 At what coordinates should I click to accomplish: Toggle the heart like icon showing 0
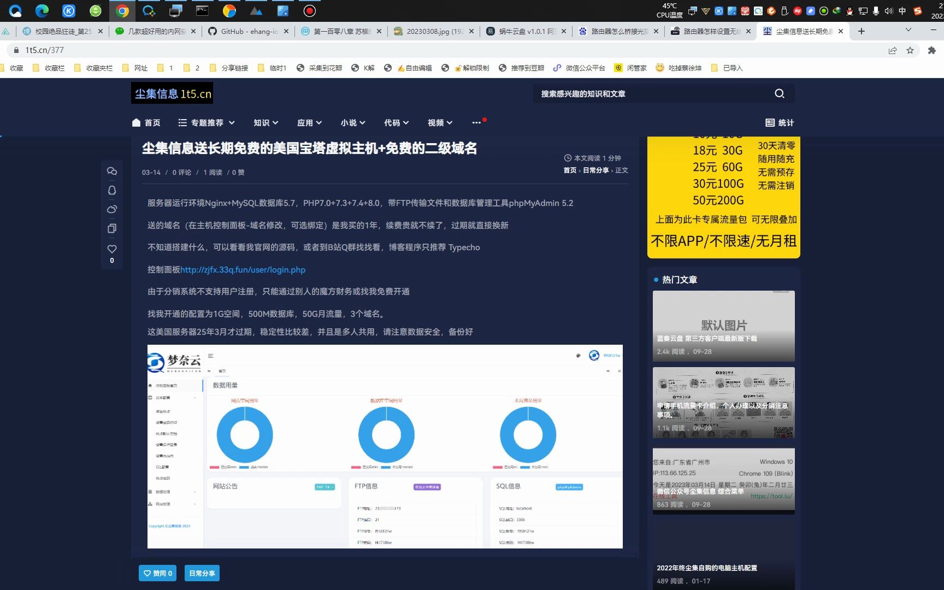pyautogui.click(x=112, y=249)
